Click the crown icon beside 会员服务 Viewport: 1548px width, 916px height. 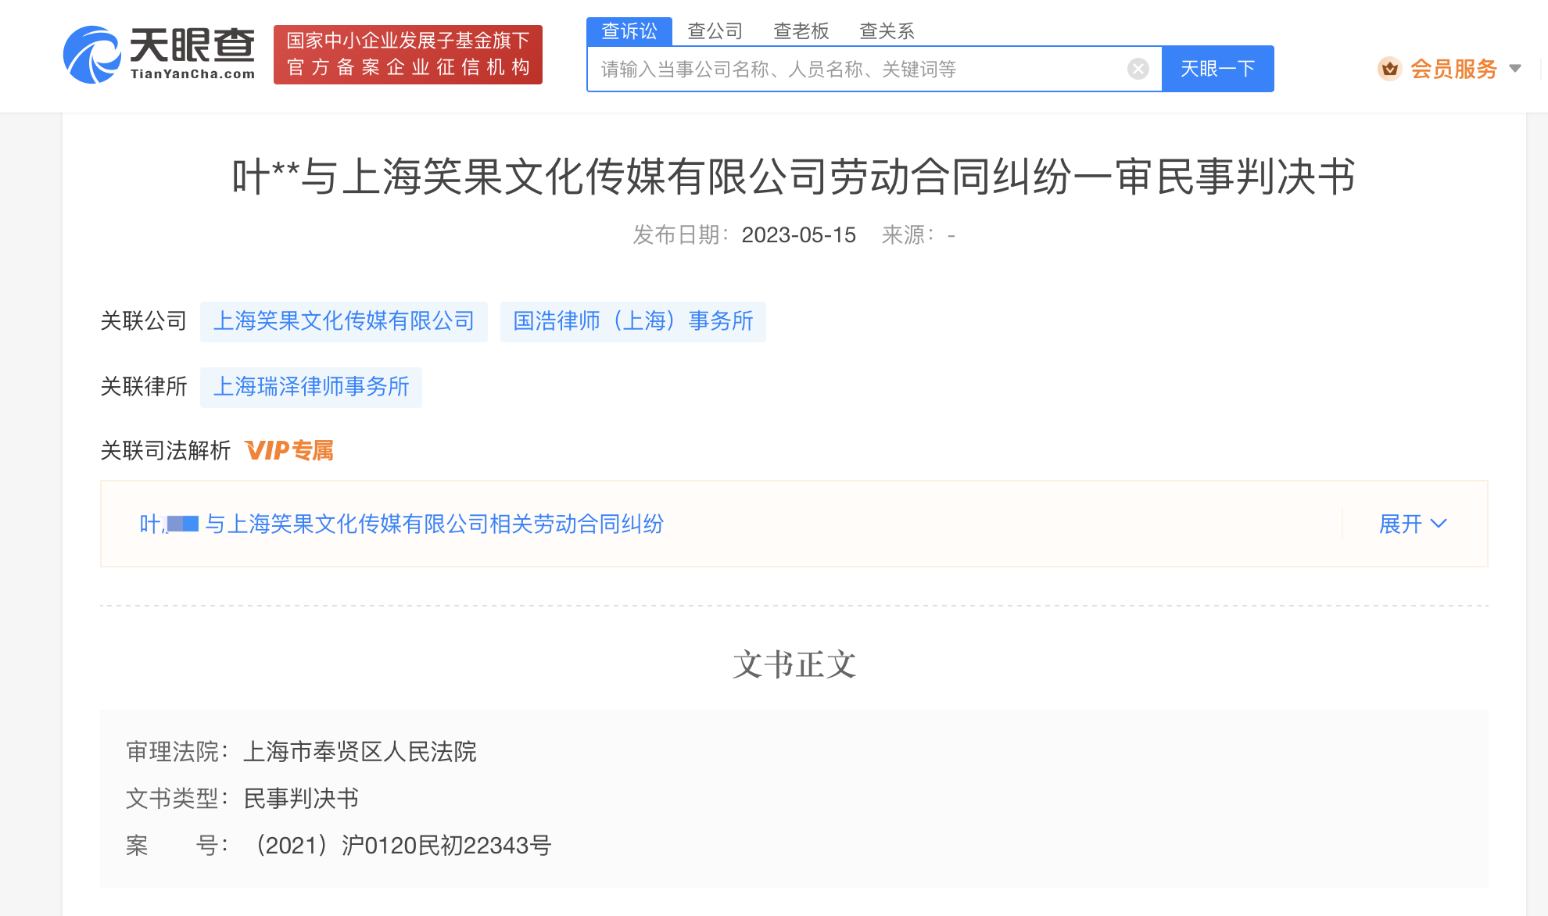(1389, 69)
